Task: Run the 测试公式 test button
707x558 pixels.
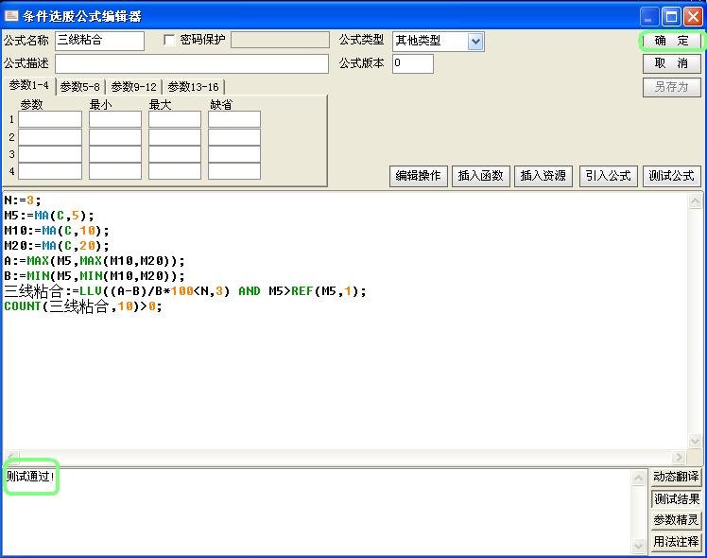Action: point(671,176)
